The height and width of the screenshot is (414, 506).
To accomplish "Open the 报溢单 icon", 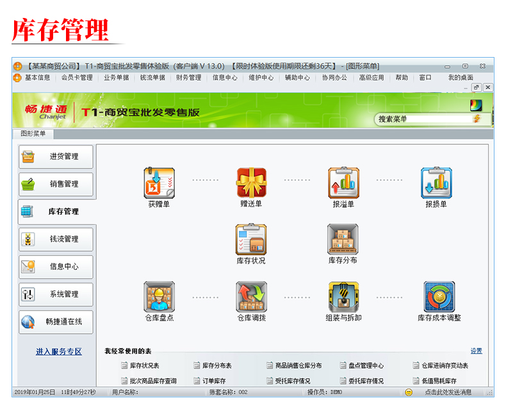I will click(x=343, y=183).
